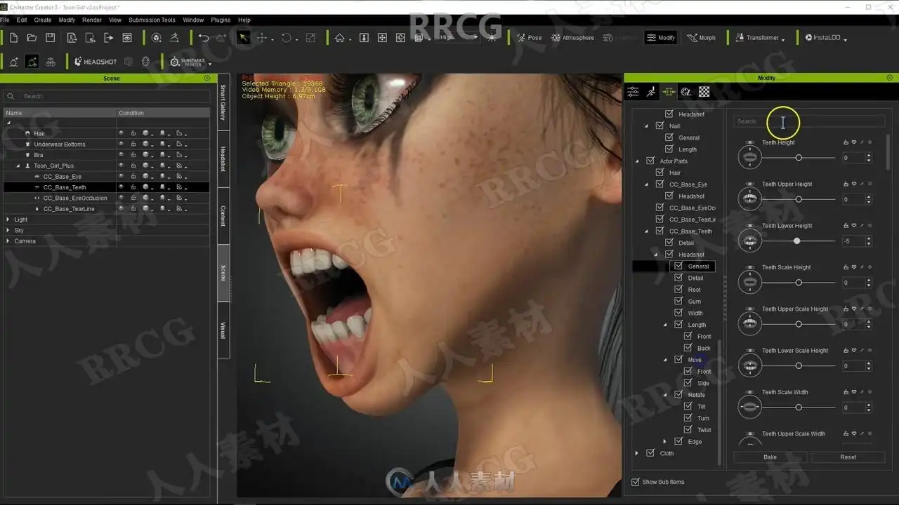Expand the Sky node
899x505 pixels.
tap(8, 230)
